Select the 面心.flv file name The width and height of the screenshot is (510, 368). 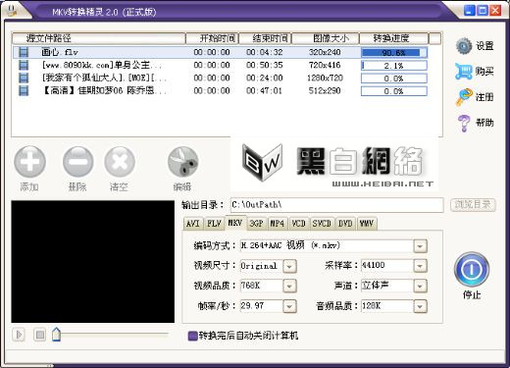[60, 52]
